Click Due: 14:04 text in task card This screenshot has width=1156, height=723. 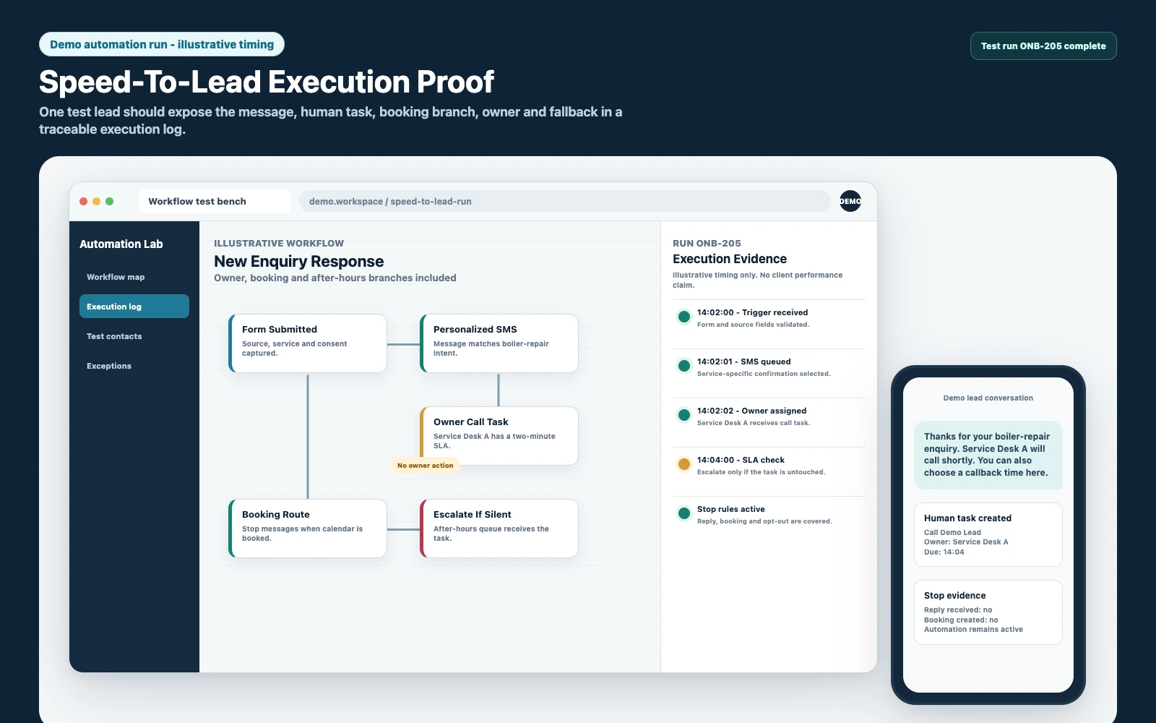pos(944,552)
